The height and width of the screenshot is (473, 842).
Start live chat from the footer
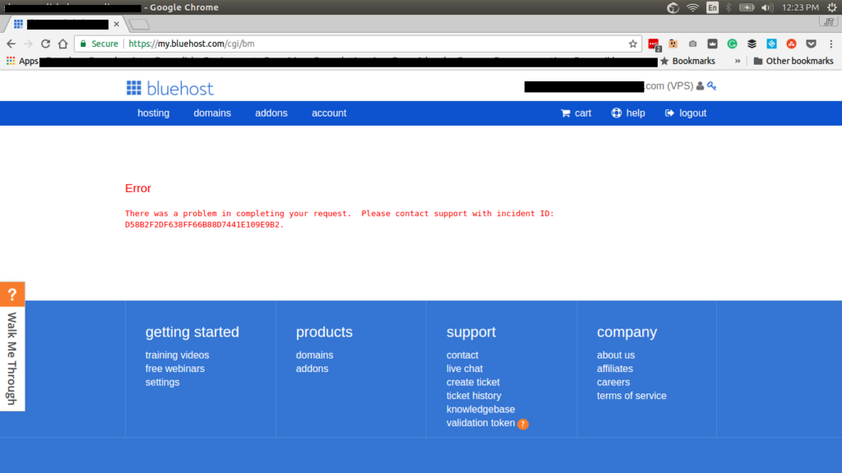point(465,369)
